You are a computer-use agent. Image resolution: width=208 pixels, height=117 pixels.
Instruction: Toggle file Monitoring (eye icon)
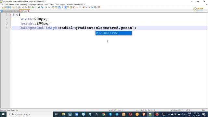tap(80, 7)
